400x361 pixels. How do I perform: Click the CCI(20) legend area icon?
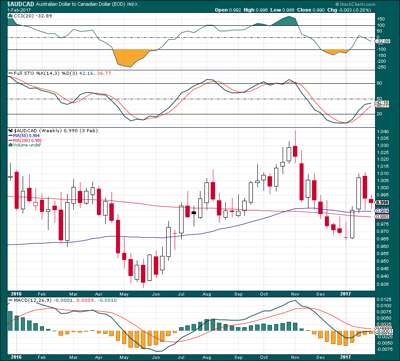[x=11, y=16]
